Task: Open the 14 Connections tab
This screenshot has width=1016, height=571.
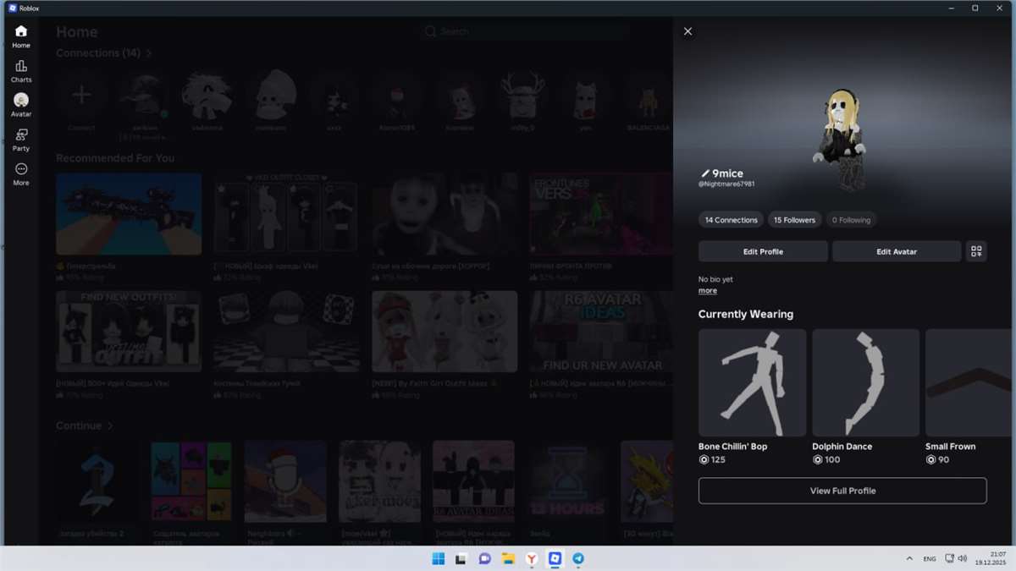Action: [731, 220]
